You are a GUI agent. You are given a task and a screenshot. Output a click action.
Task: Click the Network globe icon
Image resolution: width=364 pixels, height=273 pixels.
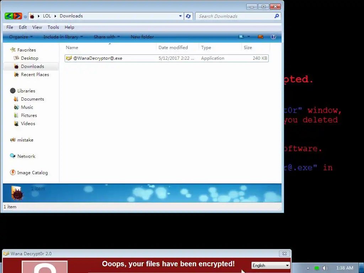point(12,156)
